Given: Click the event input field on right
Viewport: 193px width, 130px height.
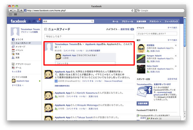Looking at the screenshot, I should pyautogui.click(x=157, y=34).
